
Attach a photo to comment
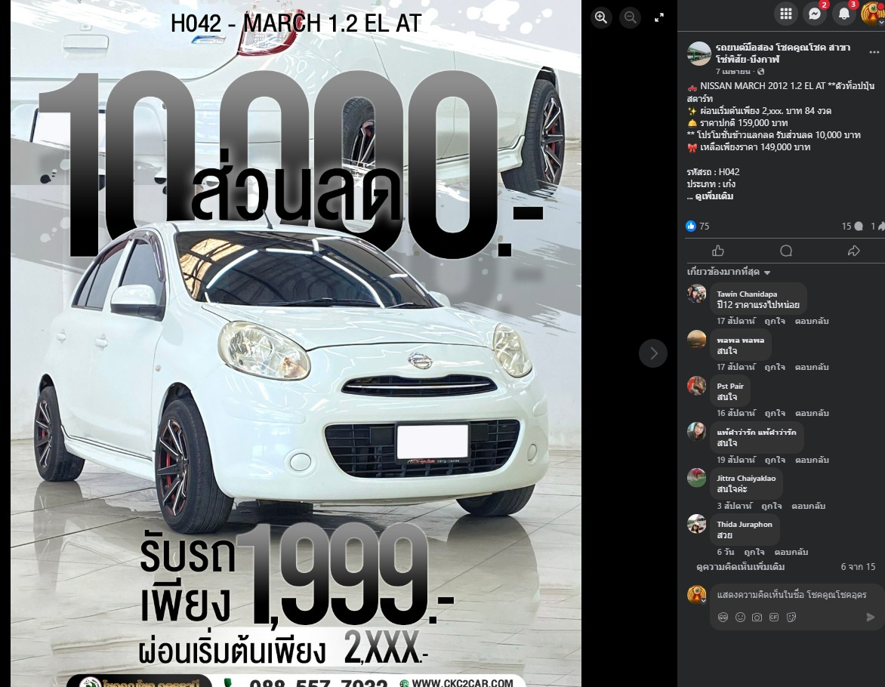tap(757, 617)
